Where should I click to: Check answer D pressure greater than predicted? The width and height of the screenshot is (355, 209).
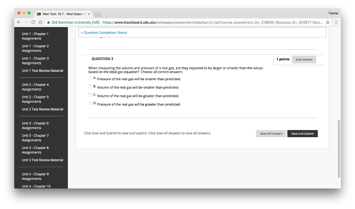[x=90, y=103]
